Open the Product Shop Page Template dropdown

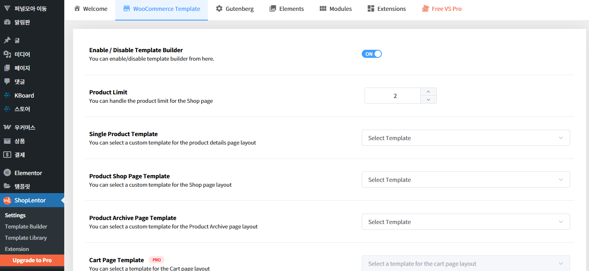pyautogui.click(x=466, y=180)
